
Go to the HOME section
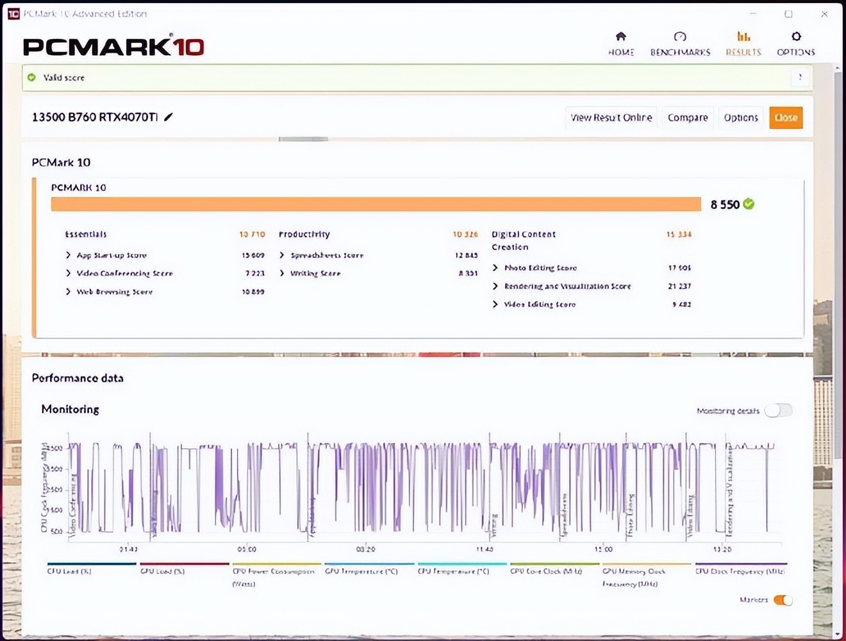[x=621, y=44]
